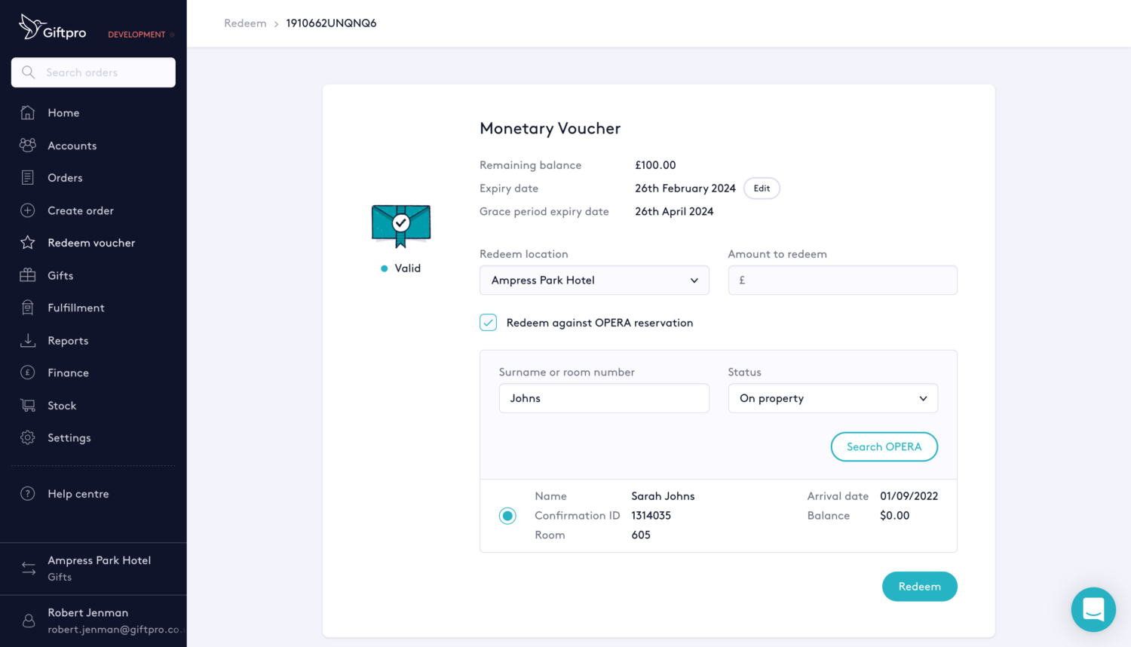Open the Redeem location dropdown
Image resolution: width=1131 pixels, height=647 pixels.
tap(594, 281)
